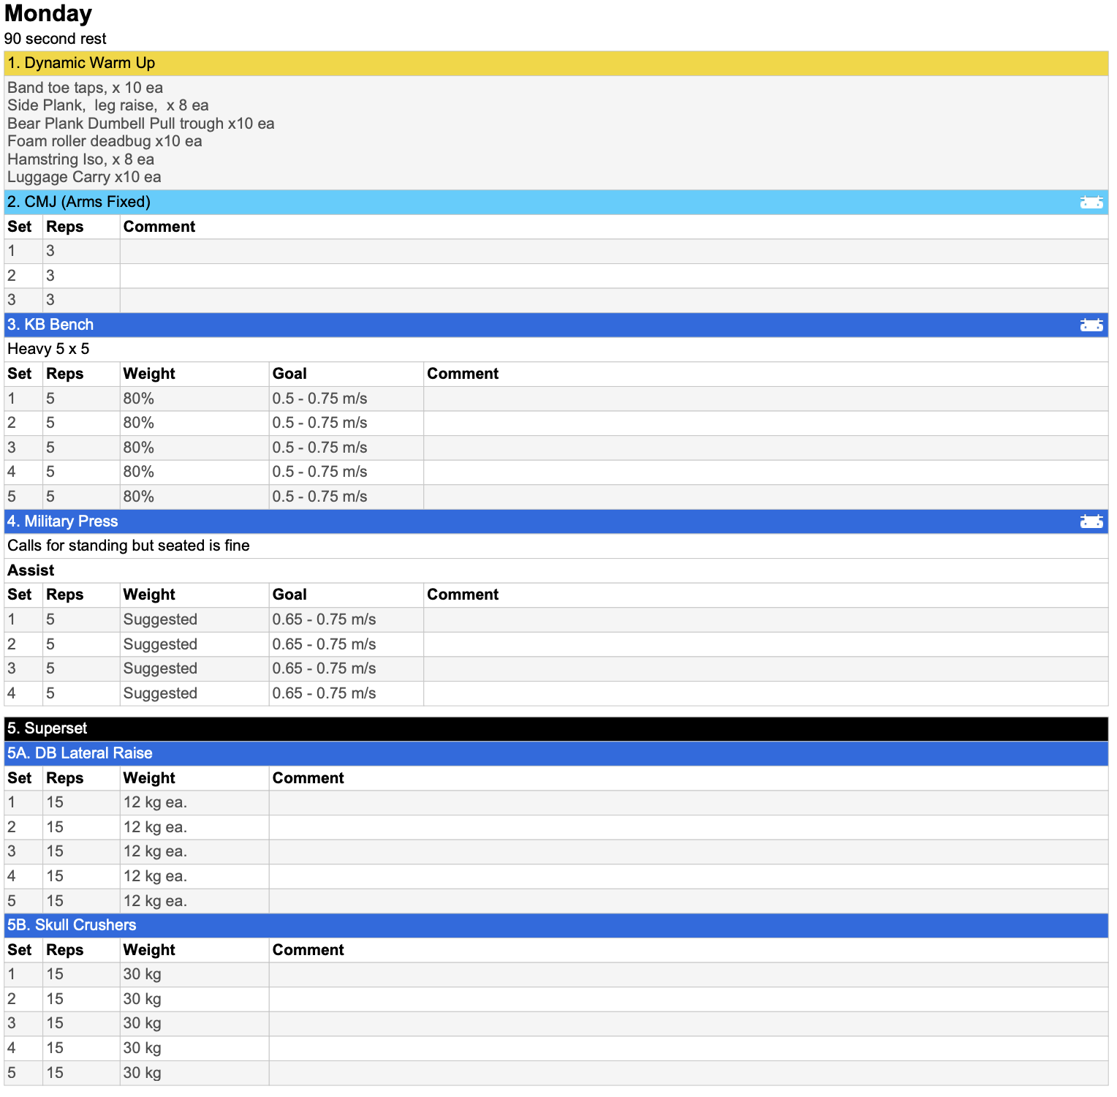Open the CMJ (Arms Fixed) section header
This screenshot has height=1097, width=1117.
(556, 202)
